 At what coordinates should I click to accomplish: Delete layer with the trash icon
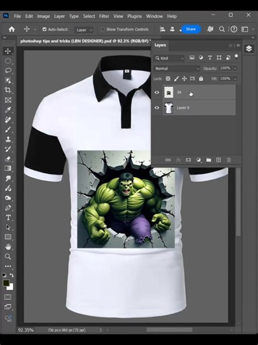click(x=229, y=160)
